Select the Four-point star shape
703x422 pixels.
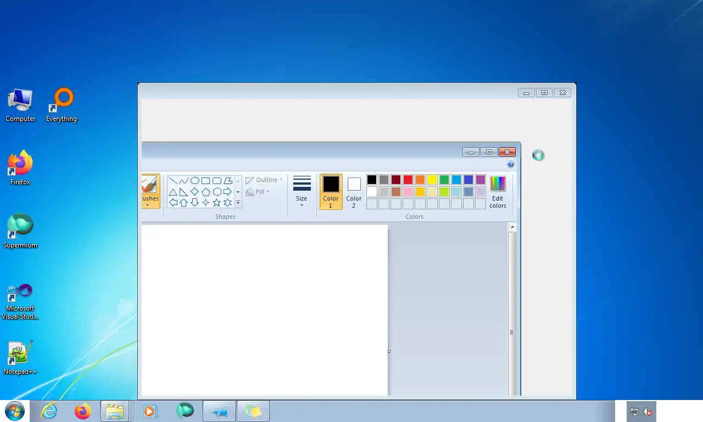point(205,203)
